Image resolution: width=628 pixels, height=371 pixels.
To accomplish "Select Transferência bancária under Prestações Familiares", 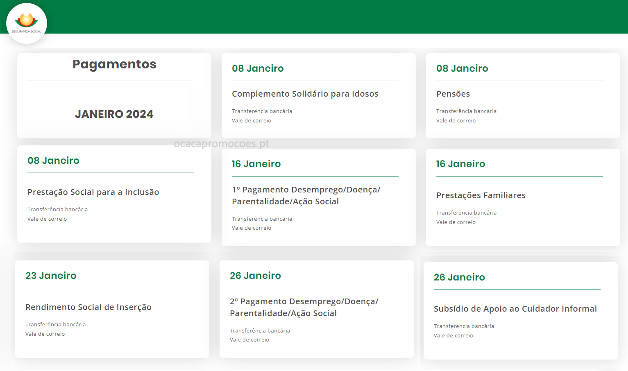I will tap(466, 213).
